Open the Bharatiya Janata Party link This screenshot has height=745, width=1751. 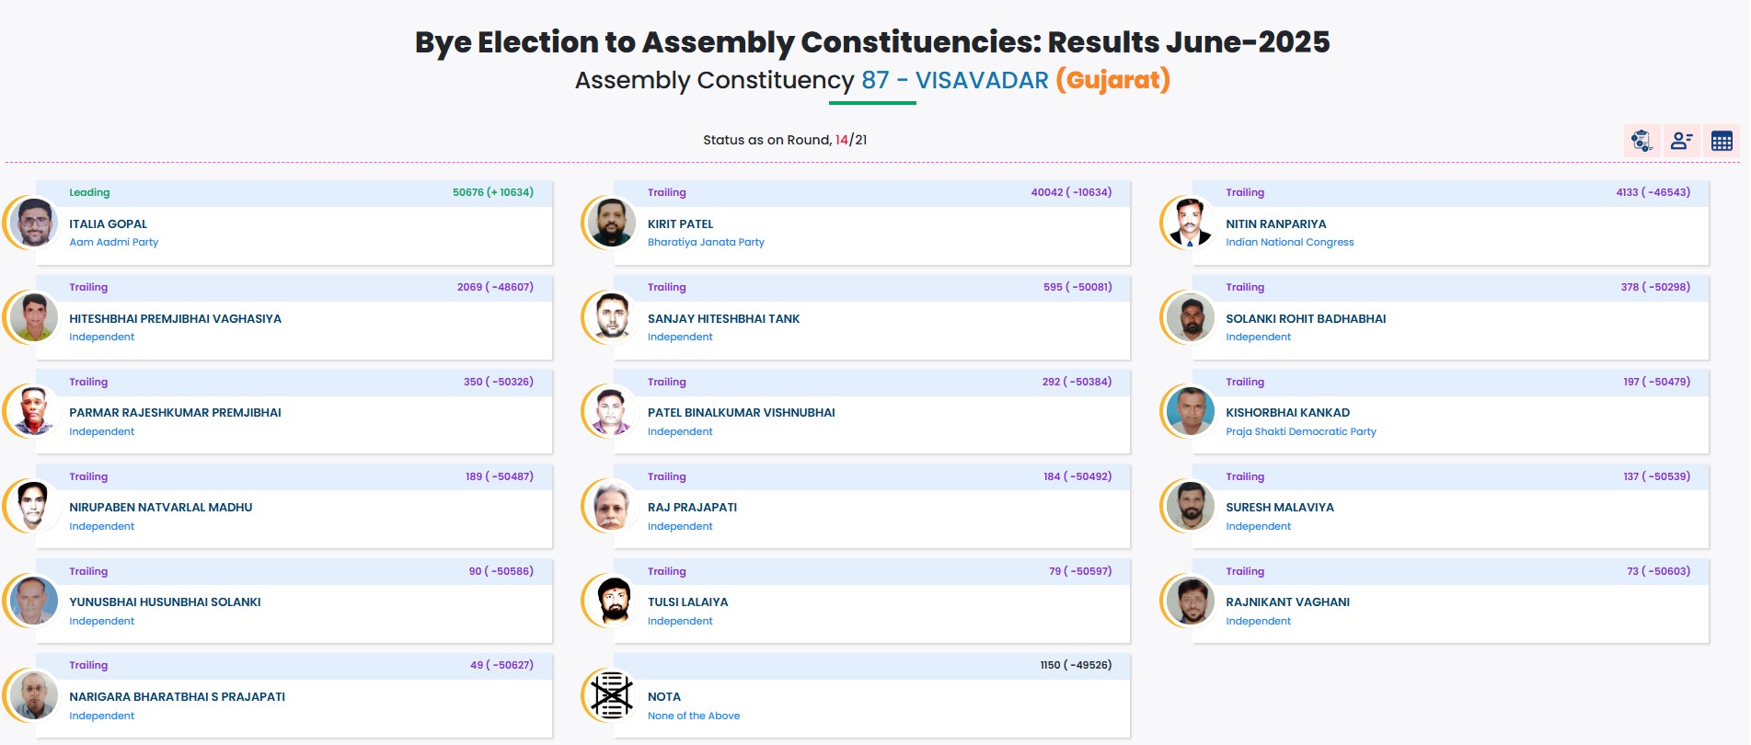[706, 242]
